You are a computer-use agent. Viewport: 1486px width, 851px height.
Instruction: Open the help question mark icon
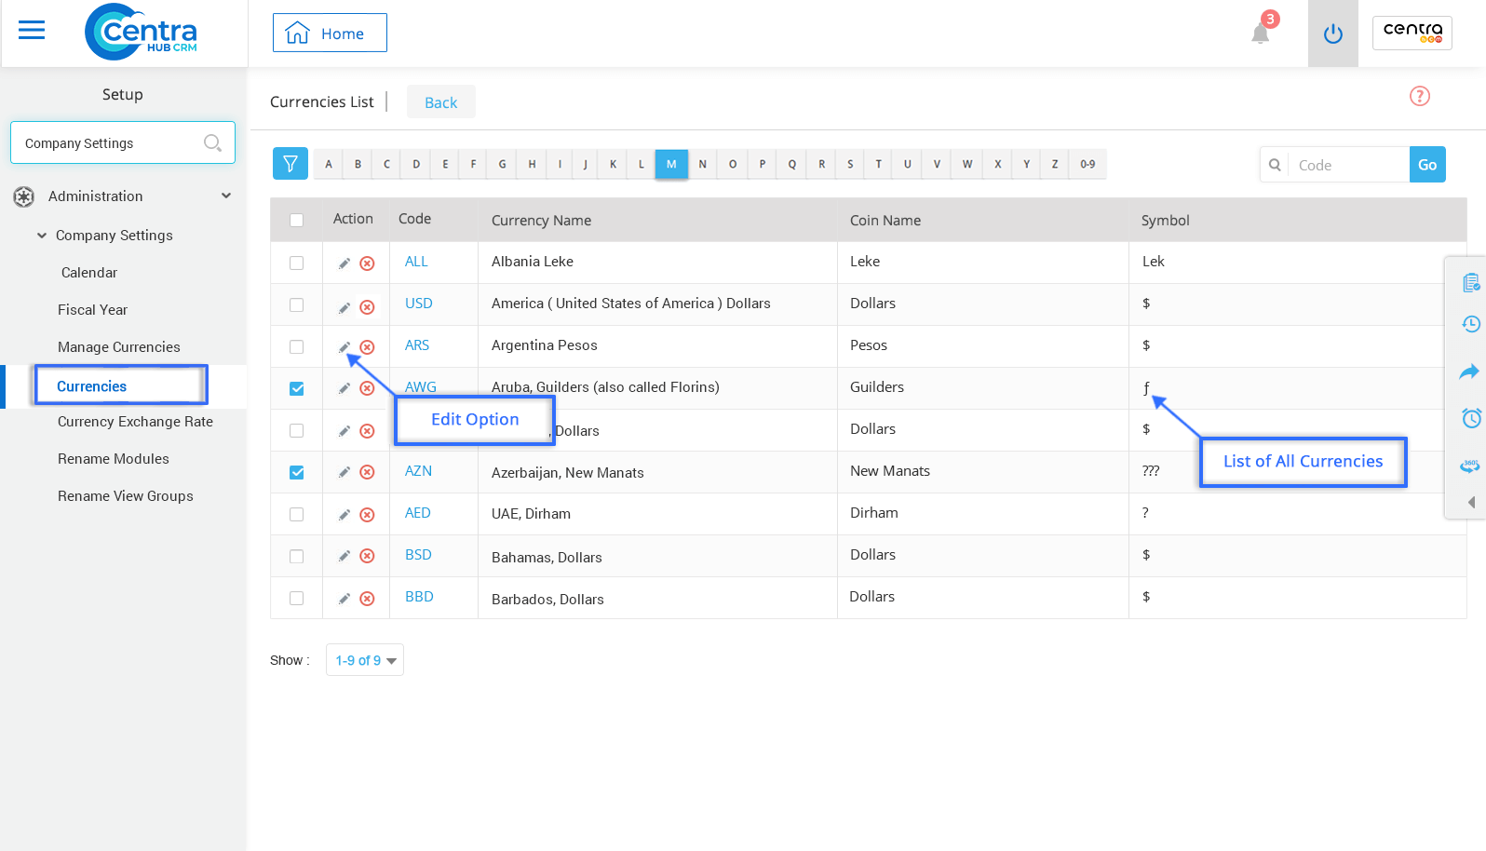tap(1420, 96)
